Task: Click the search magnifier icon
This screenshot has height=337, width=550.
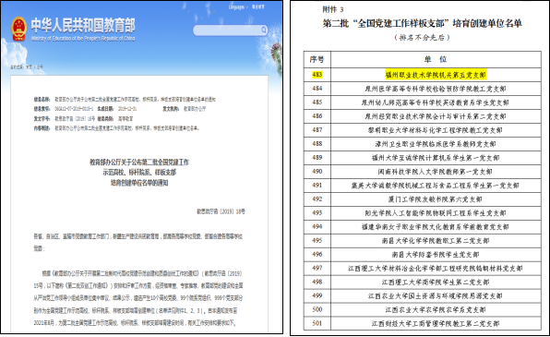Action: pos(264,30)
